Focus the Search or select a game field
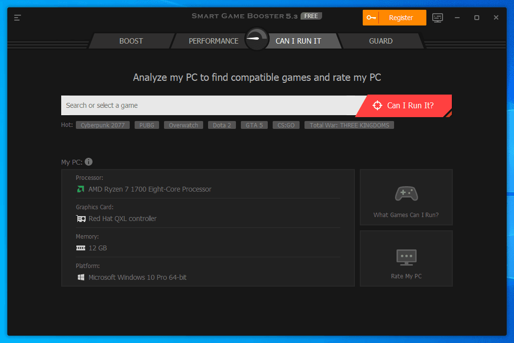 tap(210, 105)
